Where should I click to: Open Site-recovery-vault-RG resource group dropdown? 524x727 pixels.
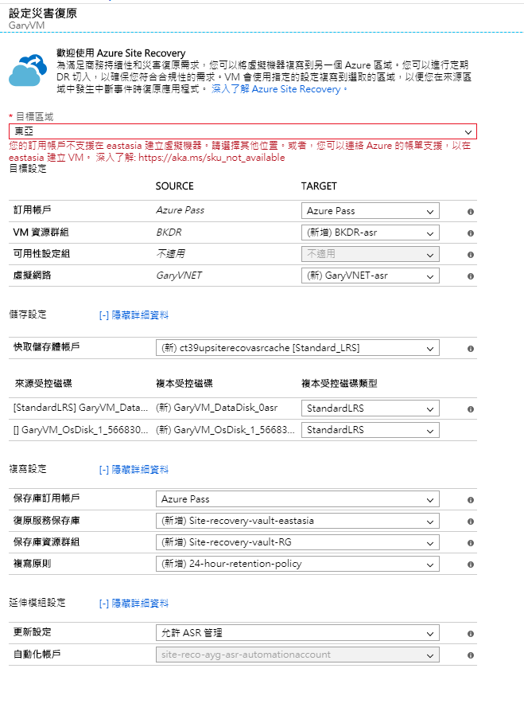[x=297, y=542]
